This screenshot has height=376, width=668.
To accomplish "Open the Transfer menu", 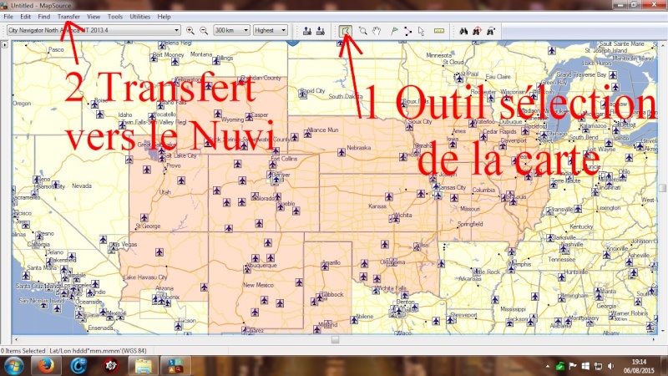I will click(x=68, y=17).
